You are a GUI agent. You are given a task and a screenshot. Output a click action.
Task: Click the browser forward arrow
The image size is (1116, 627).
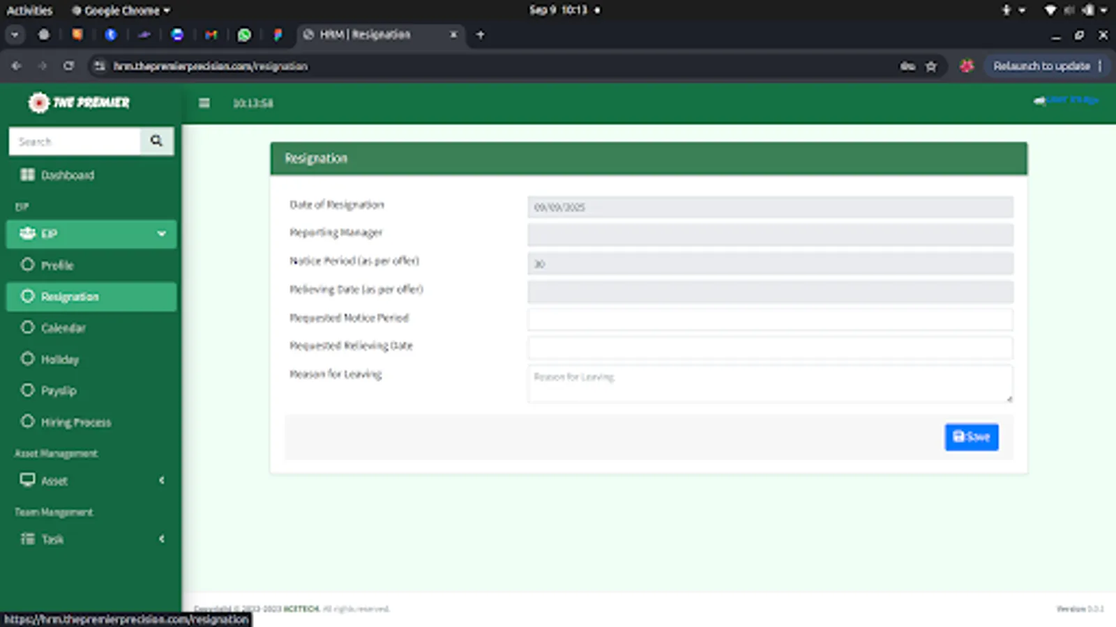coord(42,65)
